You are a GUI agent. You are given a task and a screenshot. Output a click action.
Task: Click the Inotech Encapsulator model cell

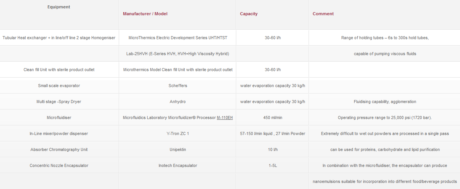click(178, 166)
